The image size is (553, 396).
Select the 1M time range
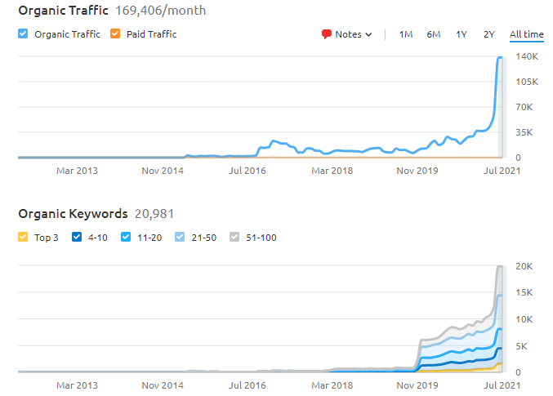(x=406, y=34)
